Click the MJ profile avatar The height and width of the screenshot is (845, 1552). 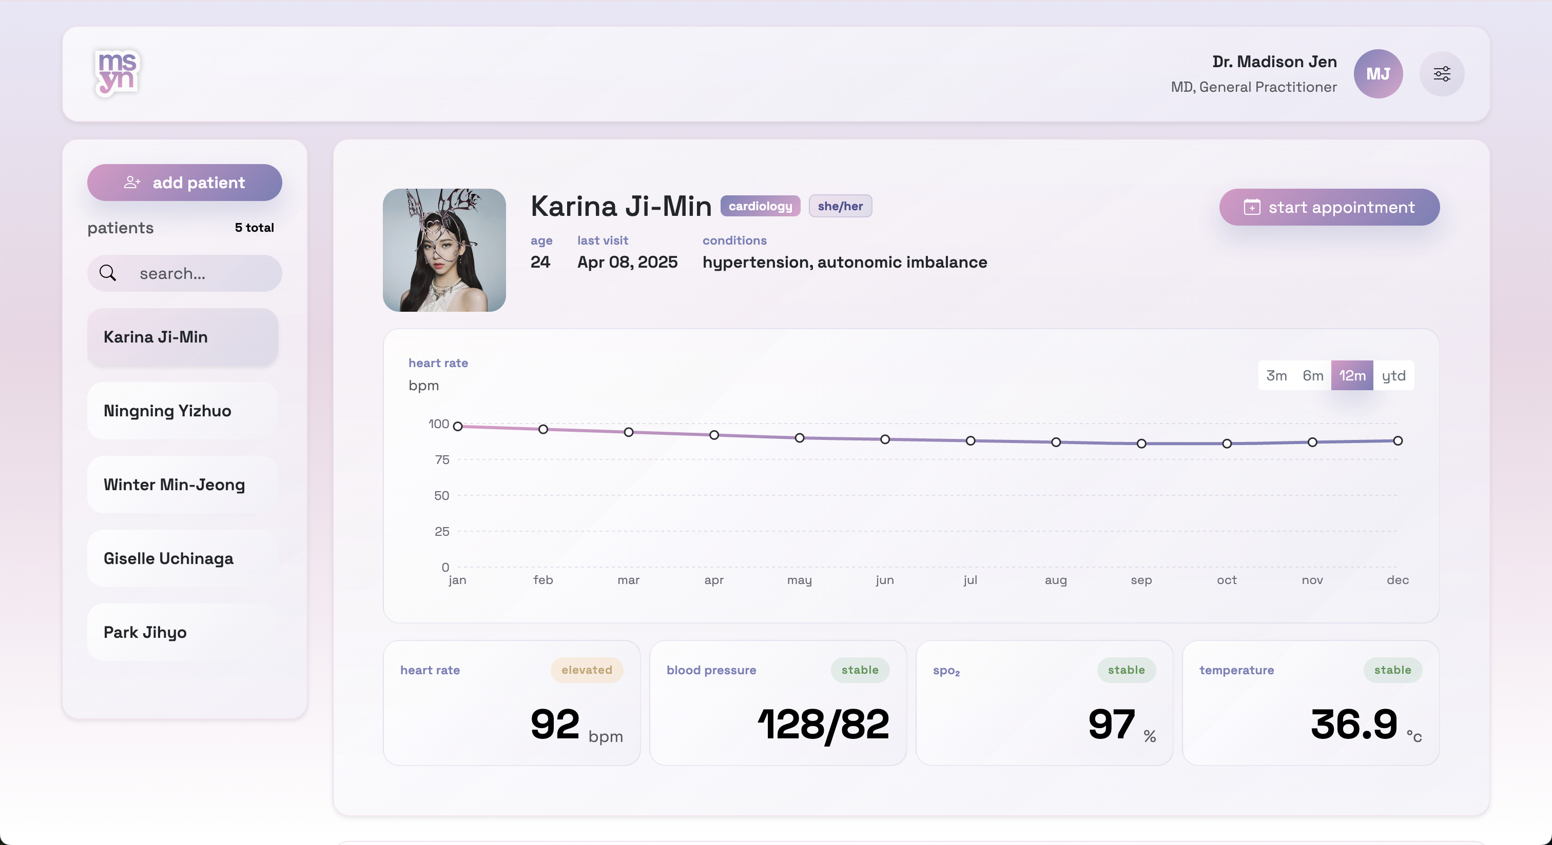1378,74
